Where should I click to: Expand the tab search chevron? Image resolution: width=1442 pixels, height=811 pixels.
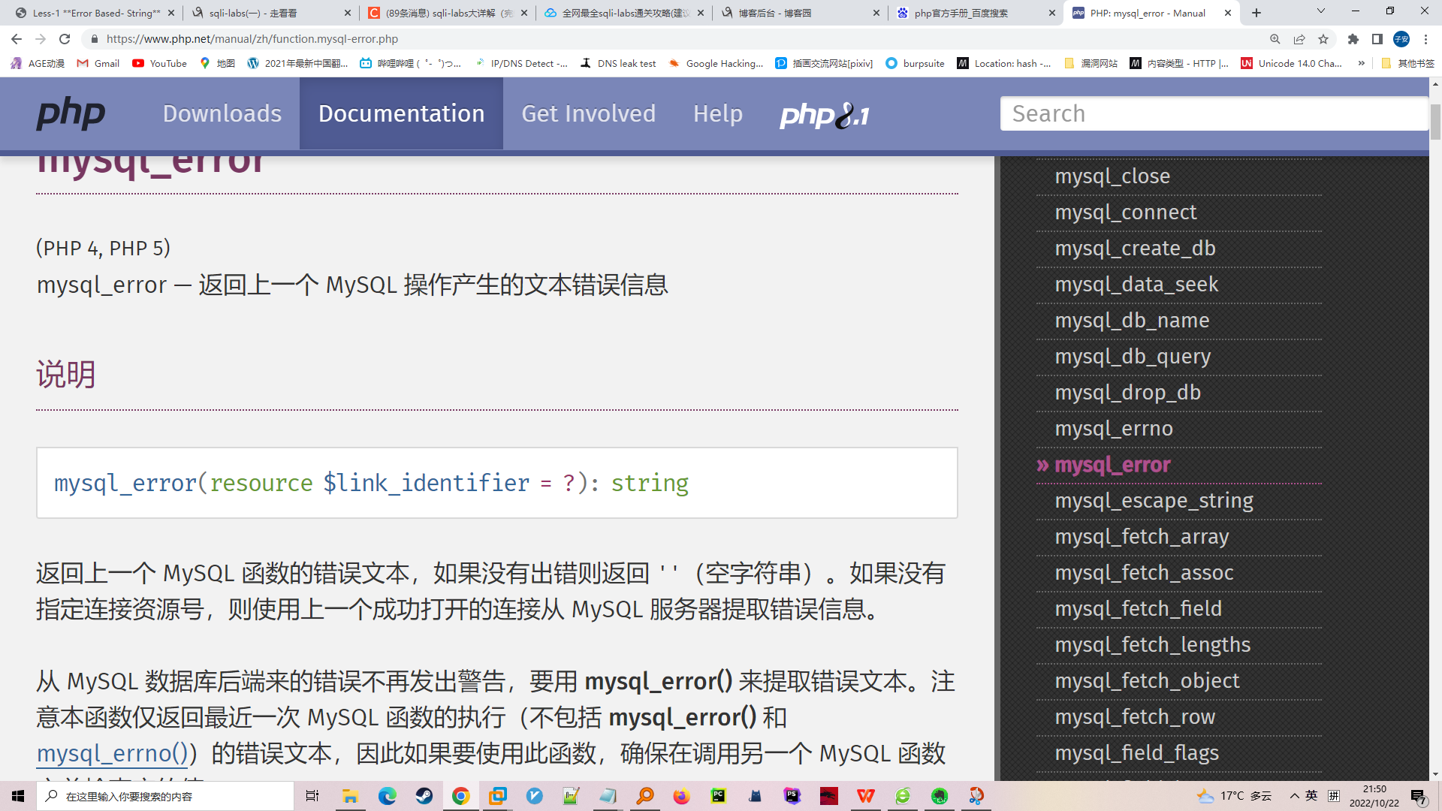pos(1320,11)
